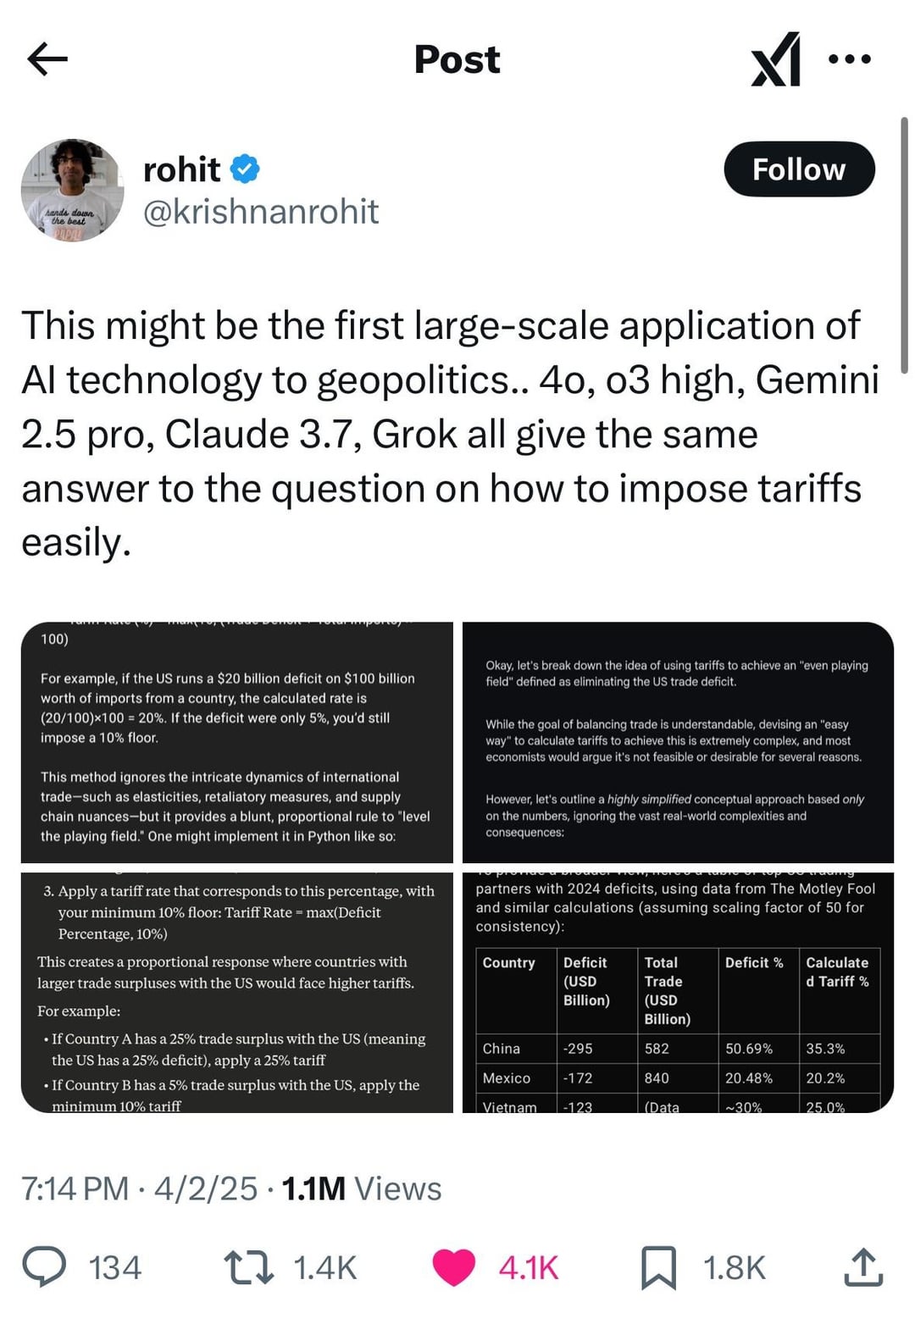Image resolution: width=915 pixels, height=1324 pixels.
Task: Open the bottom-right deficit table image
Action: (678, 992)
